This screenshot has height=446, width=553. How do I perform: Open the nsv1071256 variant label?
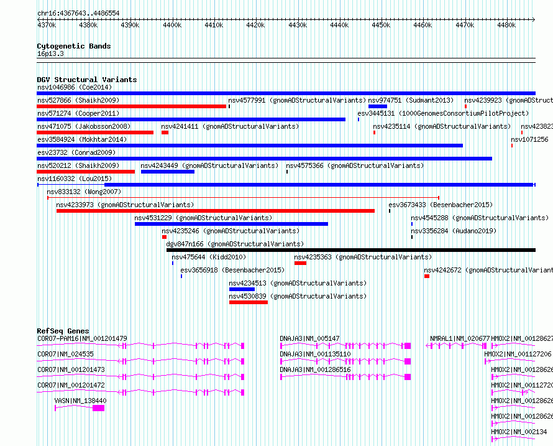(530, 139)
